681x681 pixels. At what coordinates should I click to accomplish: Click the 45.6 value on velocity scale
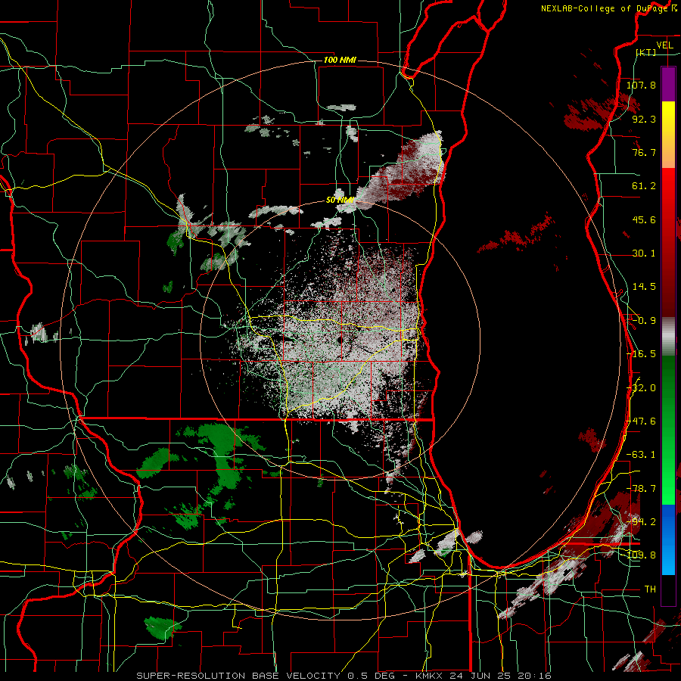pyautogui.click(x=644, y=219)
